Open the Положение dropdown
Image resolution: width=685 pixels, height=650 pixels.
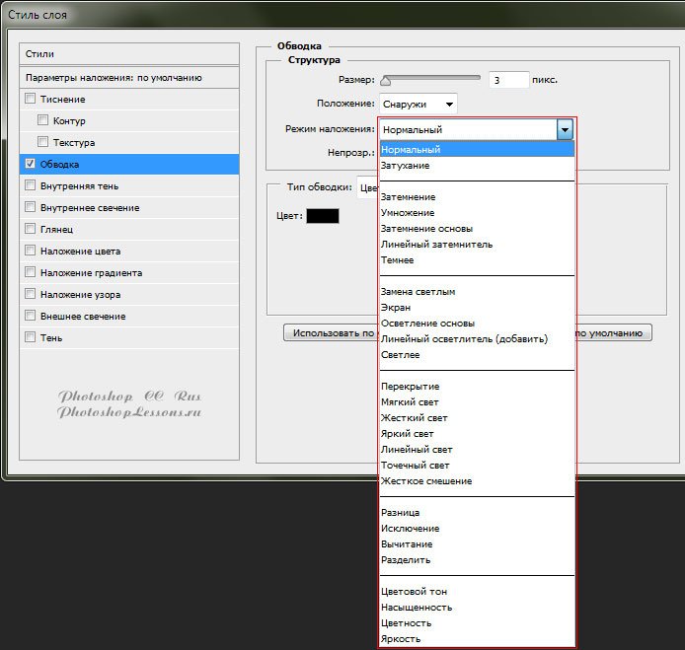pos(418,104)
